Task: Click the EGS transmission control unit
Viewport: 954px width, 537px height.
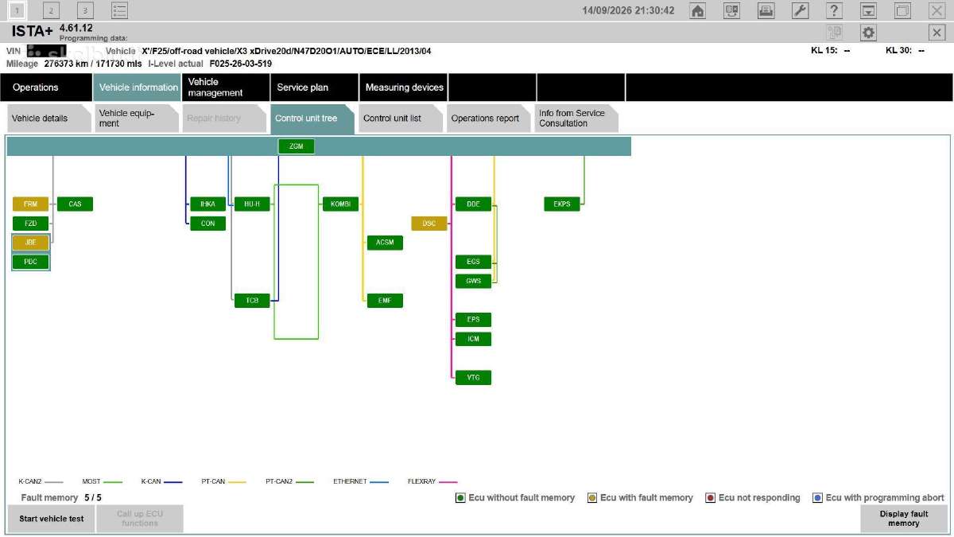Action: tap(474, 262)
